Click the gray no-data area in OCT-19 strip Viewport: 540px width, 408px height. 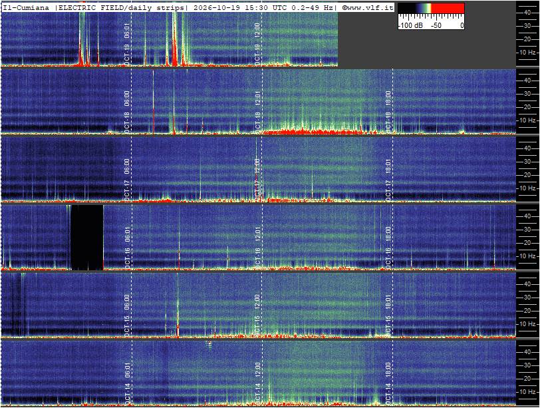coord(427,48)
